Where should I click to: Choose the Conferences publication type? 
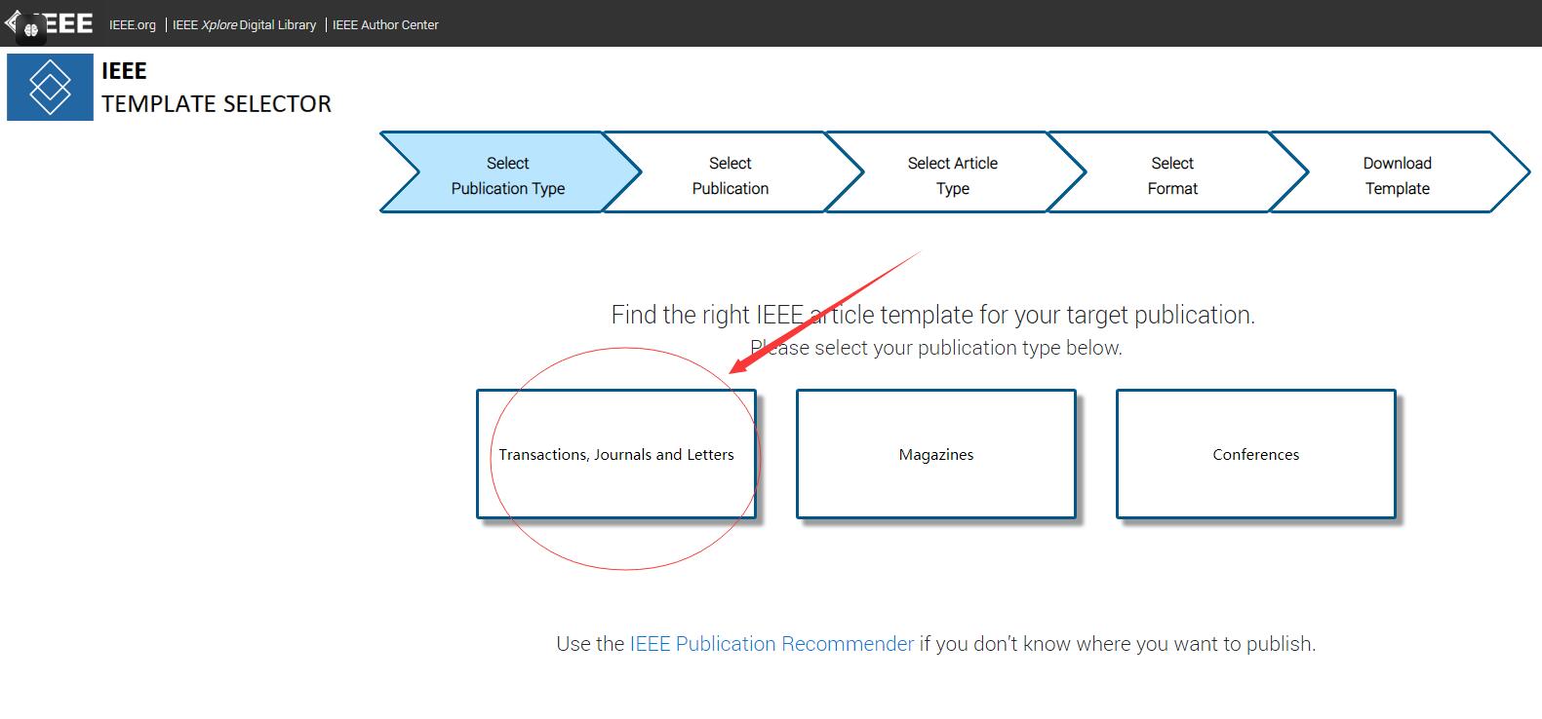pos(1256,454)
